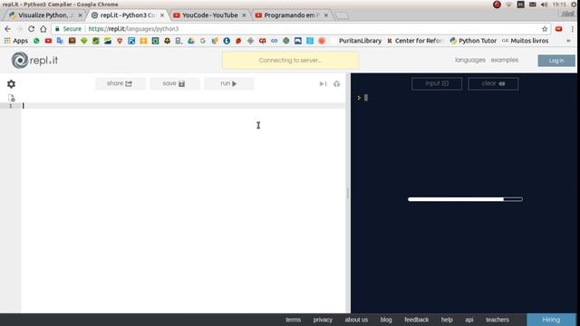Open the Google Drive bookmark icon
Image resolution: width=580 pixels, height=326 pixels.
[191, 41]
